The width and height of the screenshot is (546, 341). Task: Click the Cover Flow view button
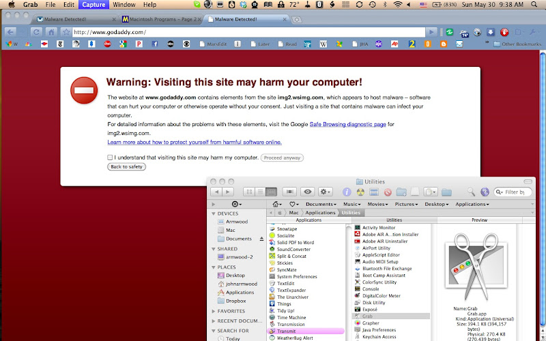tap(289, 192)
